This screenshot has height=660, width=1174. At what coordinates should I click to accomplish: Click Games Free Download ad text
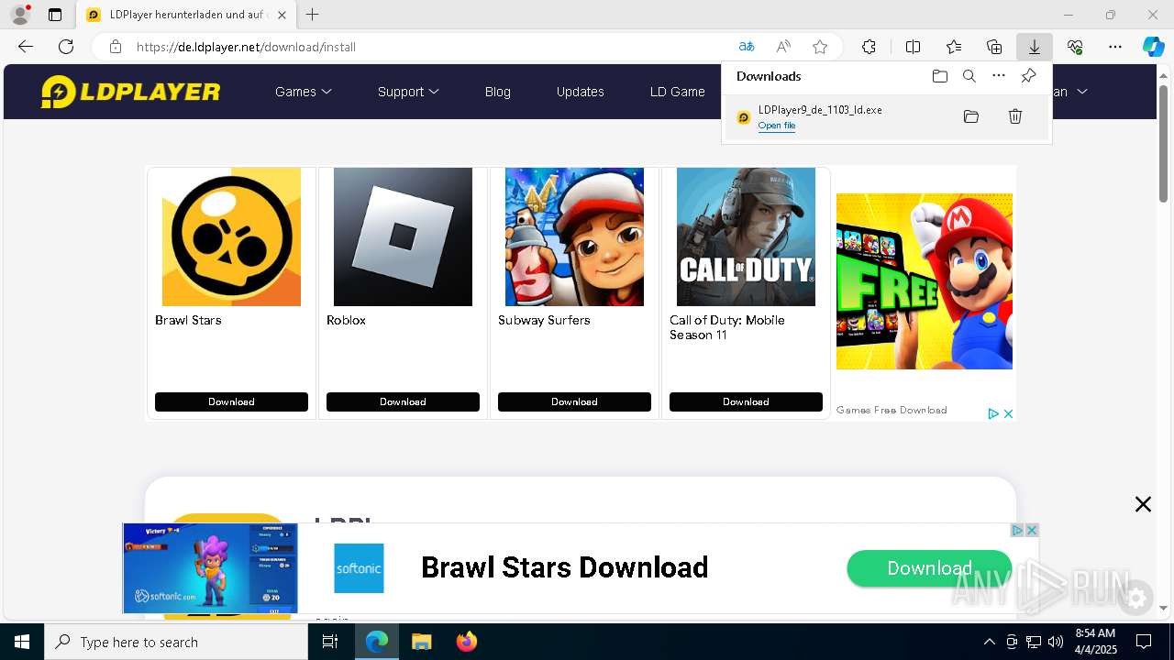(x=892, y=410)
